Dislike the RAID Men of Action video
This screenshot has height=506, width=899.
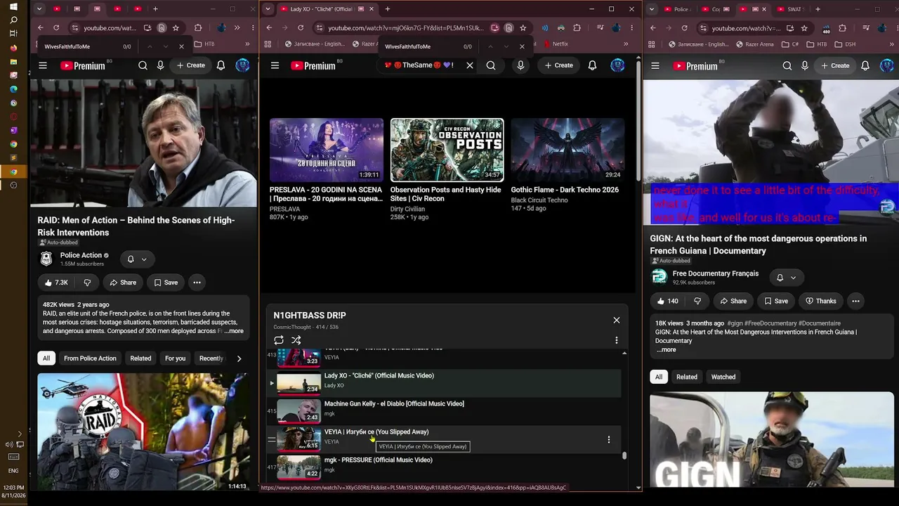(x=87, y=283)
